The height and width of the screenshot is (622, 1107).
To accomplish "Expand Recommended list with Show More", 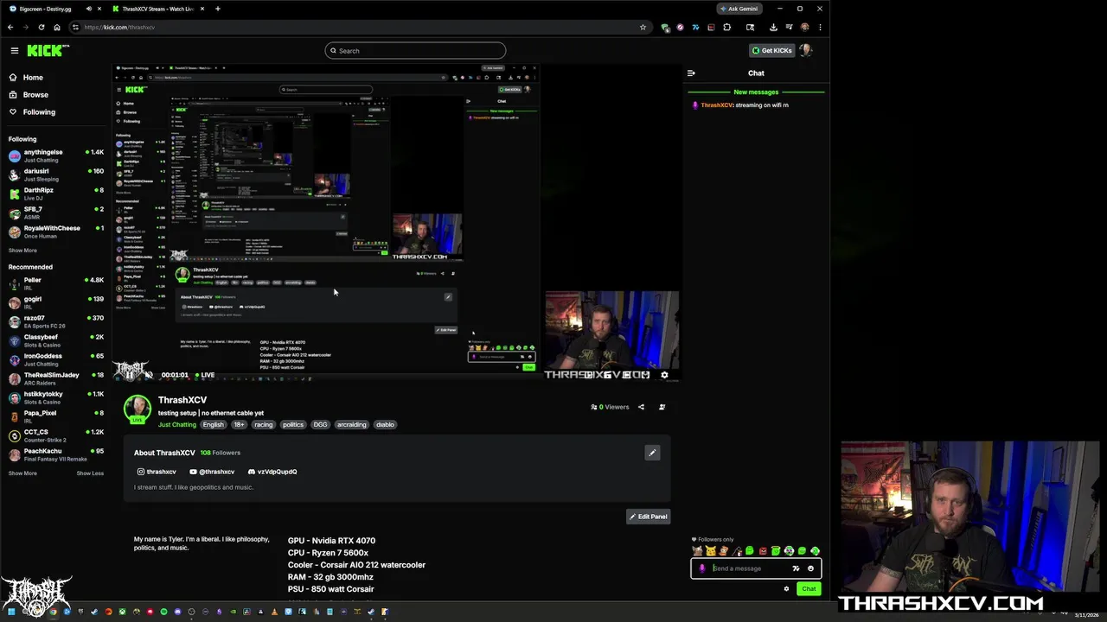I will tap(22, 473).
